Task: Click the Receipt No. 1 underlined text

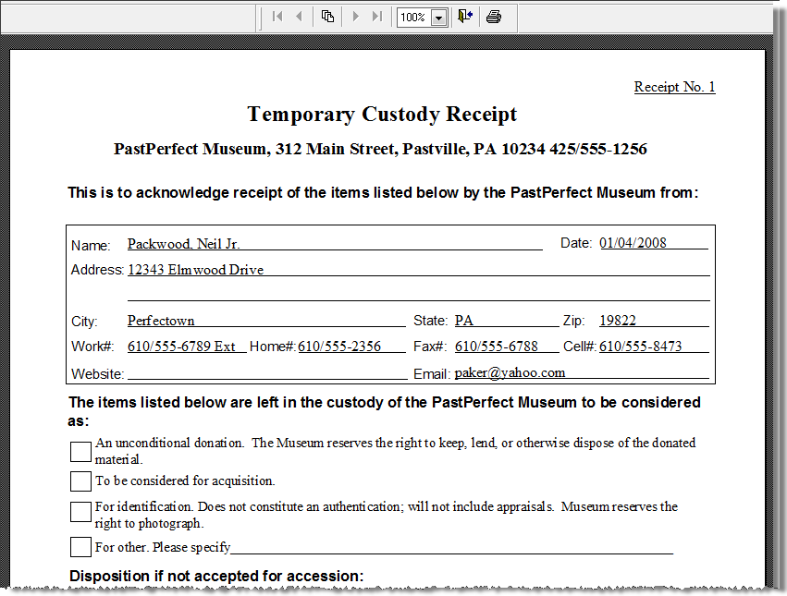Action: coord(674,87)
